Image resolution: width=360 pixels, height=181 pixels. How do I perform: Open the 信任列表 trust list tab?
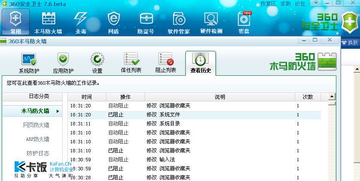(131, 63)
